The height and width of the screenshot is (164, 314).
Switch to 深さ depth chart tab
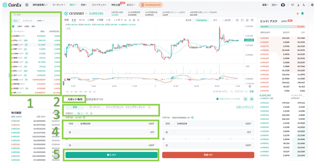215,20
